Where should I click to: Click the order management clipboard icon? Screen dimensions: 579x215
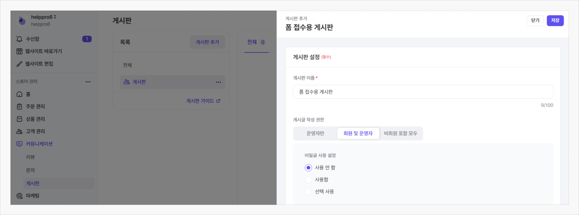[x=19, y=106]
